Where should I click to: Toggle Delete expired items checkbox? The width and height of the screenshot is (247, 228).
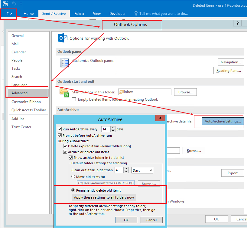pyautogui.click(x=65, y=146)
